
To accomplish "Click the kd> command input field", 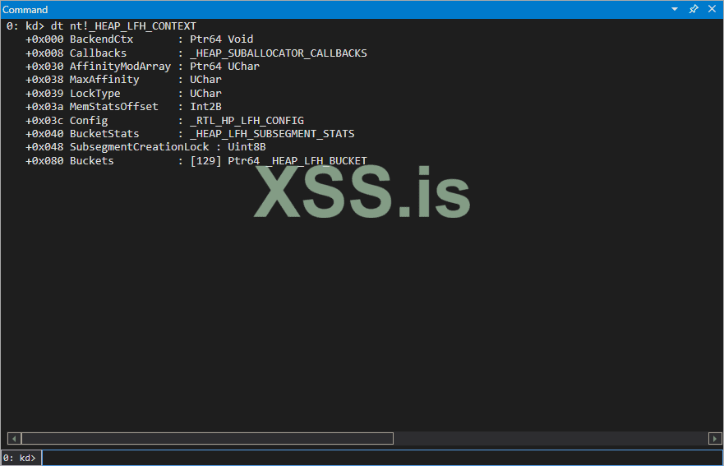I will click(x=382, y=458).
